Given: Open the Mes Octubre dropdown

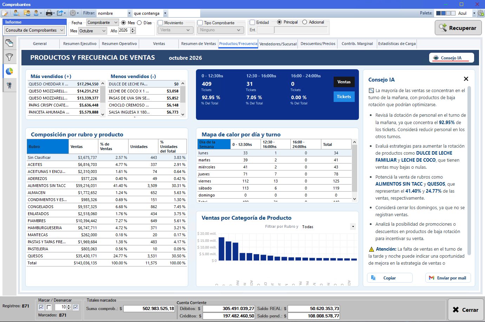Looking at the screenshot, I should pos(93,31).
